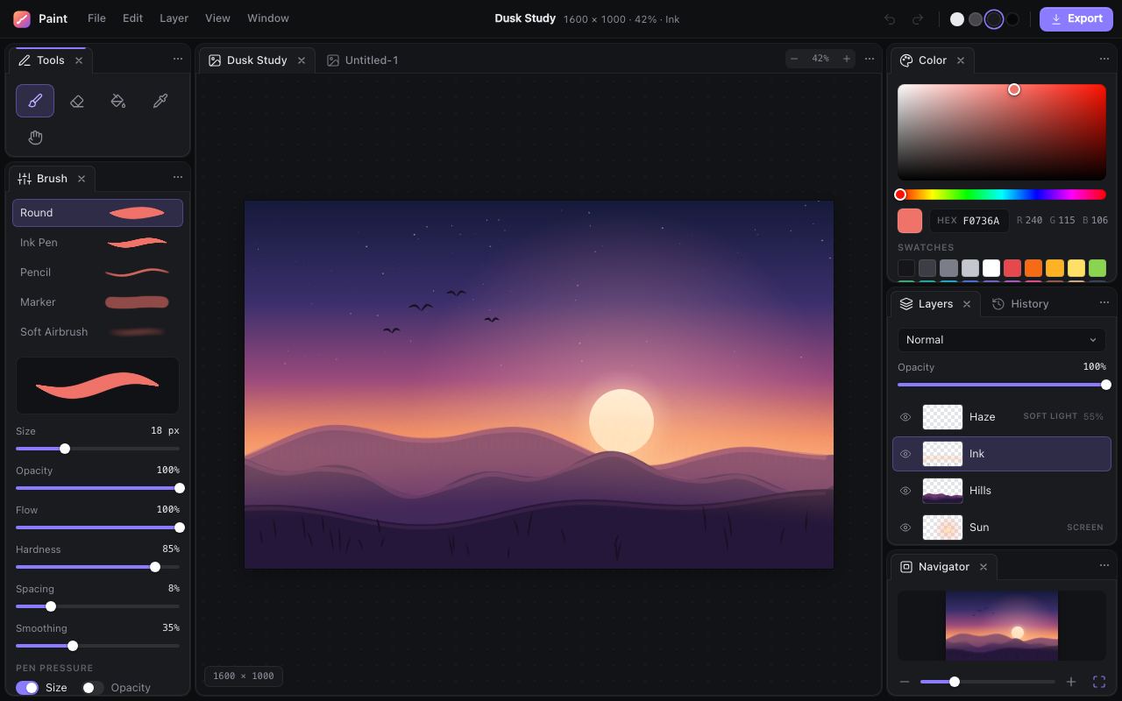Select the gray theme circle
This screenshot has height=701, width=1122.
(976, 19)
